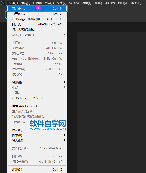Click the 存储(S) menu entry
146x173 pixels.
point(37,64)
